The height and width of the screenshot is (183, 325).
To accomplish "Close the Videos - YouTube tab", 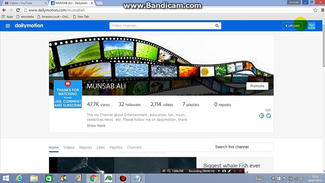I will click(x=46, y=3).
